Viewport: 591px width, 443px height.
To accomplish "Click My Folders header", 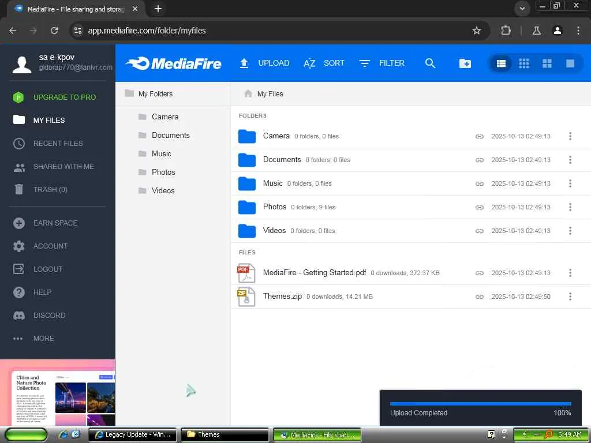I will point(148,93).
